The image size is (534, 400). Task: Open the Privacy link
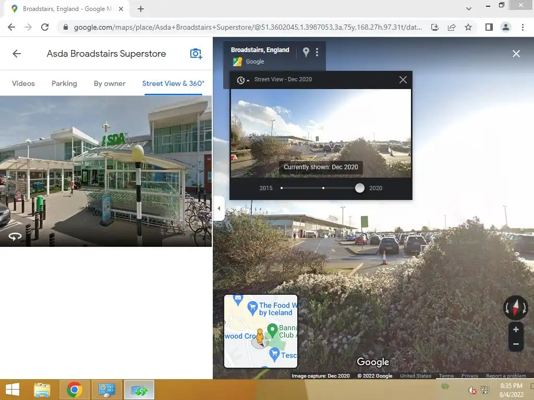point(470,376)
